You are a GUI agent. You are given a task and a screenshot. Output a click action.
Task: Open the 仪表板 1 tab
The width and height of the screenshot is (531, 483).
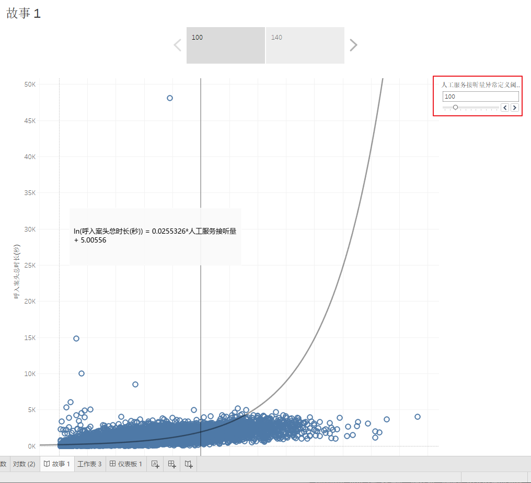[x=125, y=464]
